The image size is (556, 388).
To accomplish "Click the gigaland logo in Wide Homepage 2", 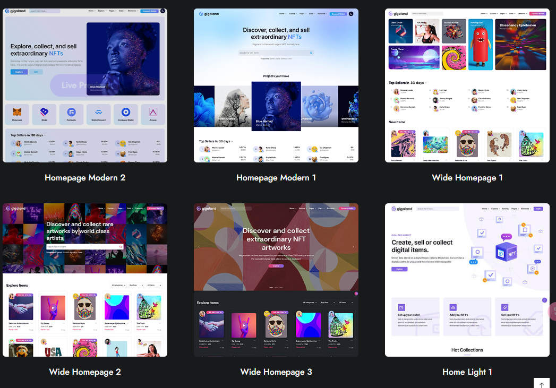I will coord(15,209).
